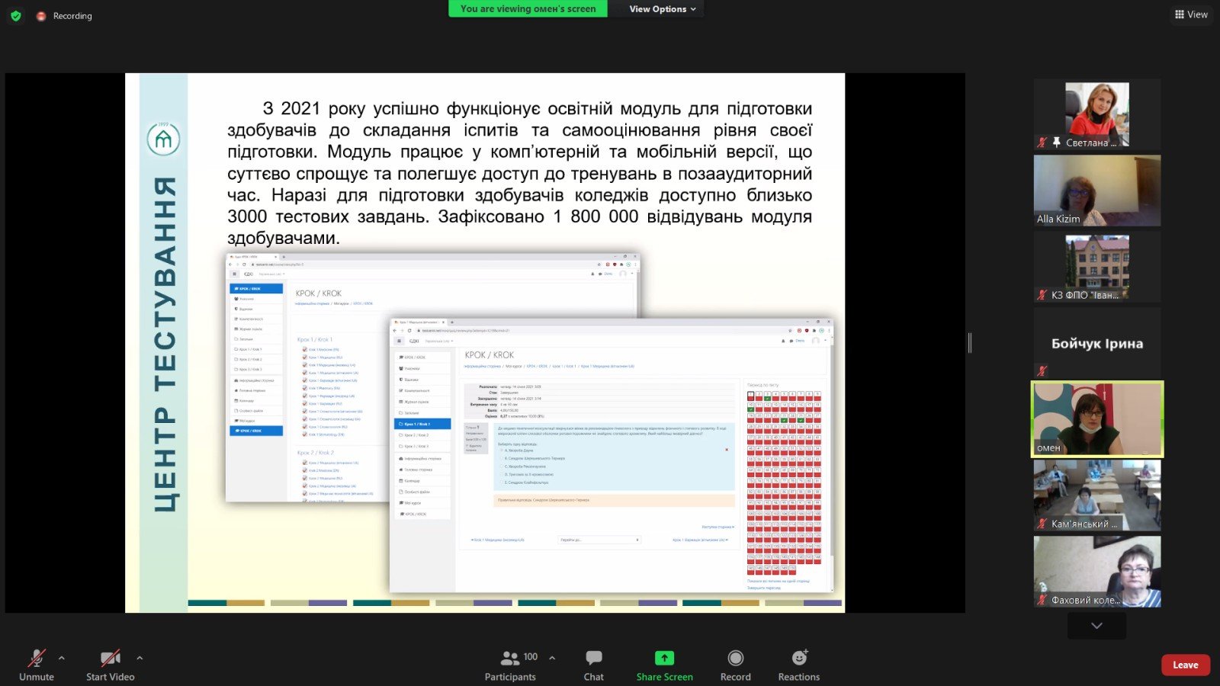Click the green encryption shield icon
Viewport: 1220px width, 686px height.
click(15, 16)
